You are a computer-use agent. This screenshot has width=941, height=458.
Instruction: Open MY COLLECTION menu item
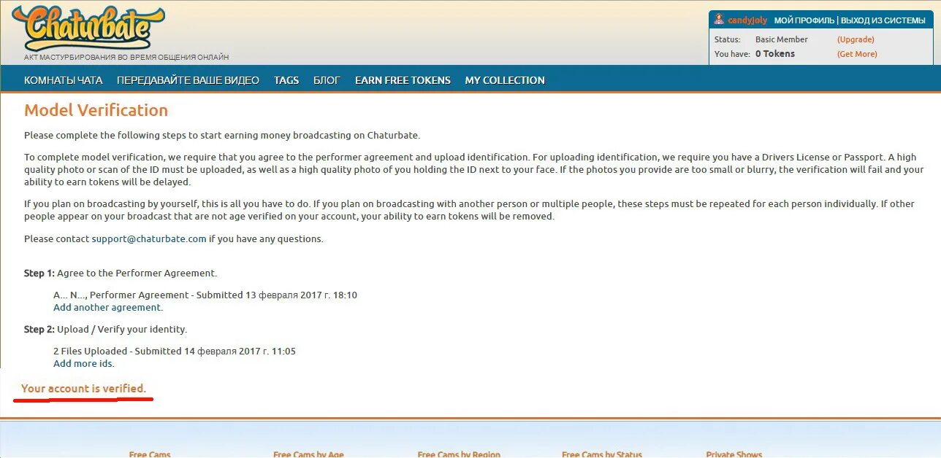505,80
